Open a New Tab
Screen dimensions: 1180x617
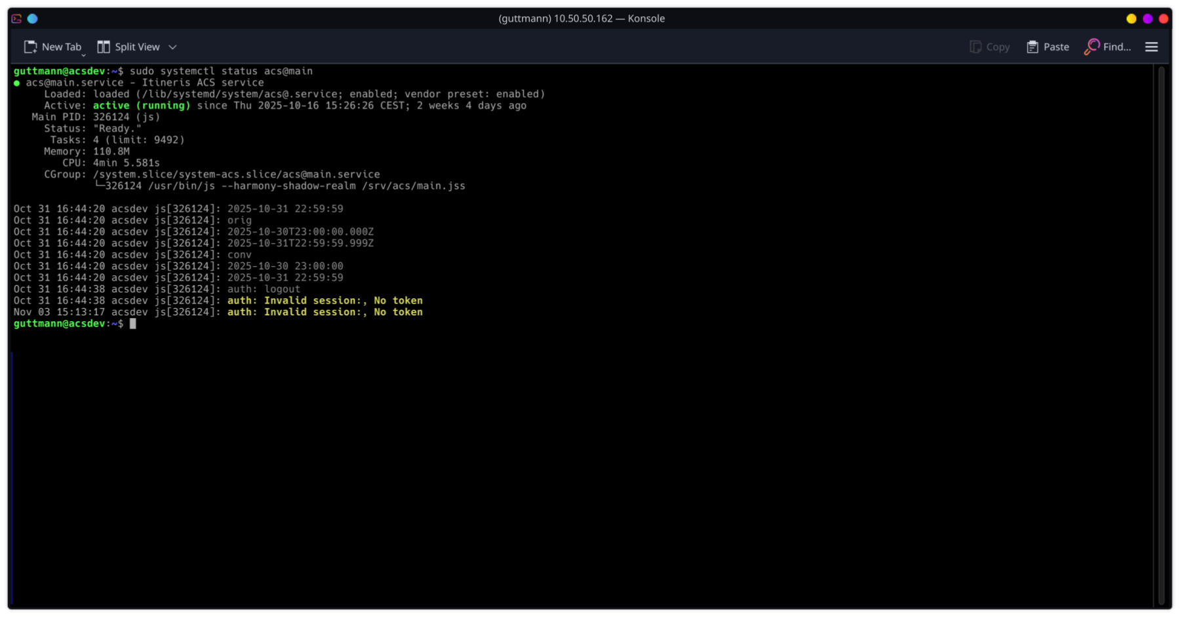[x=53, y=47]
